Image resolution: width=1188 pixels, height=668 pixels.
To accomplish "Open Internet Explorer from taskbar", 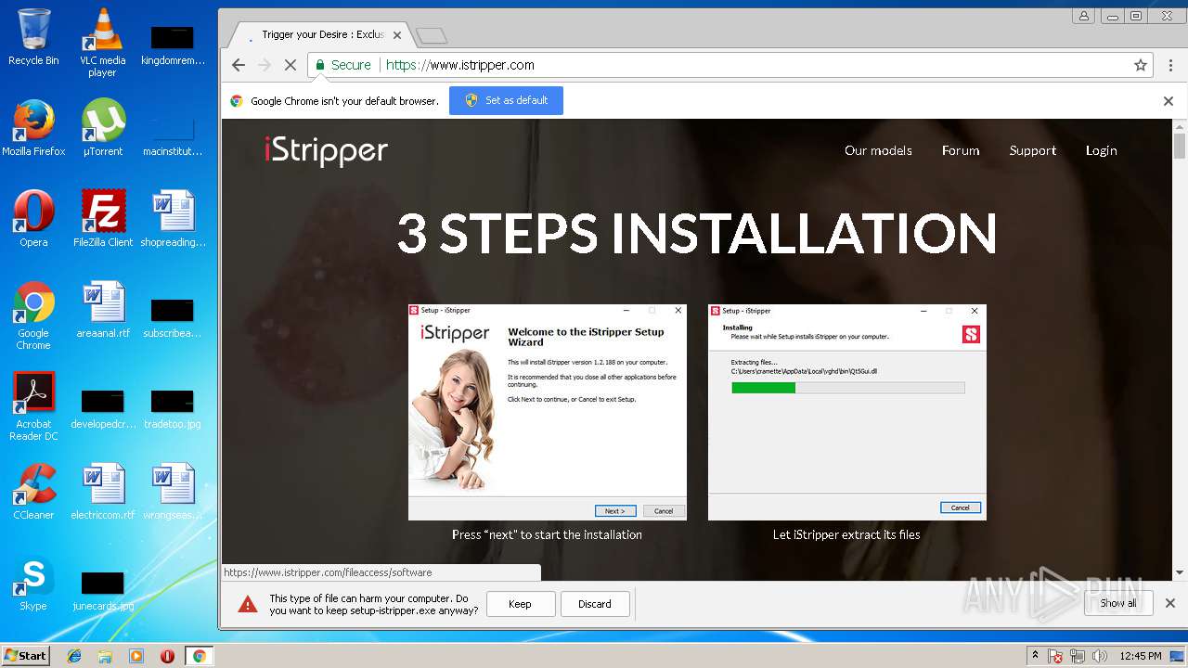I will coord(74,656).
